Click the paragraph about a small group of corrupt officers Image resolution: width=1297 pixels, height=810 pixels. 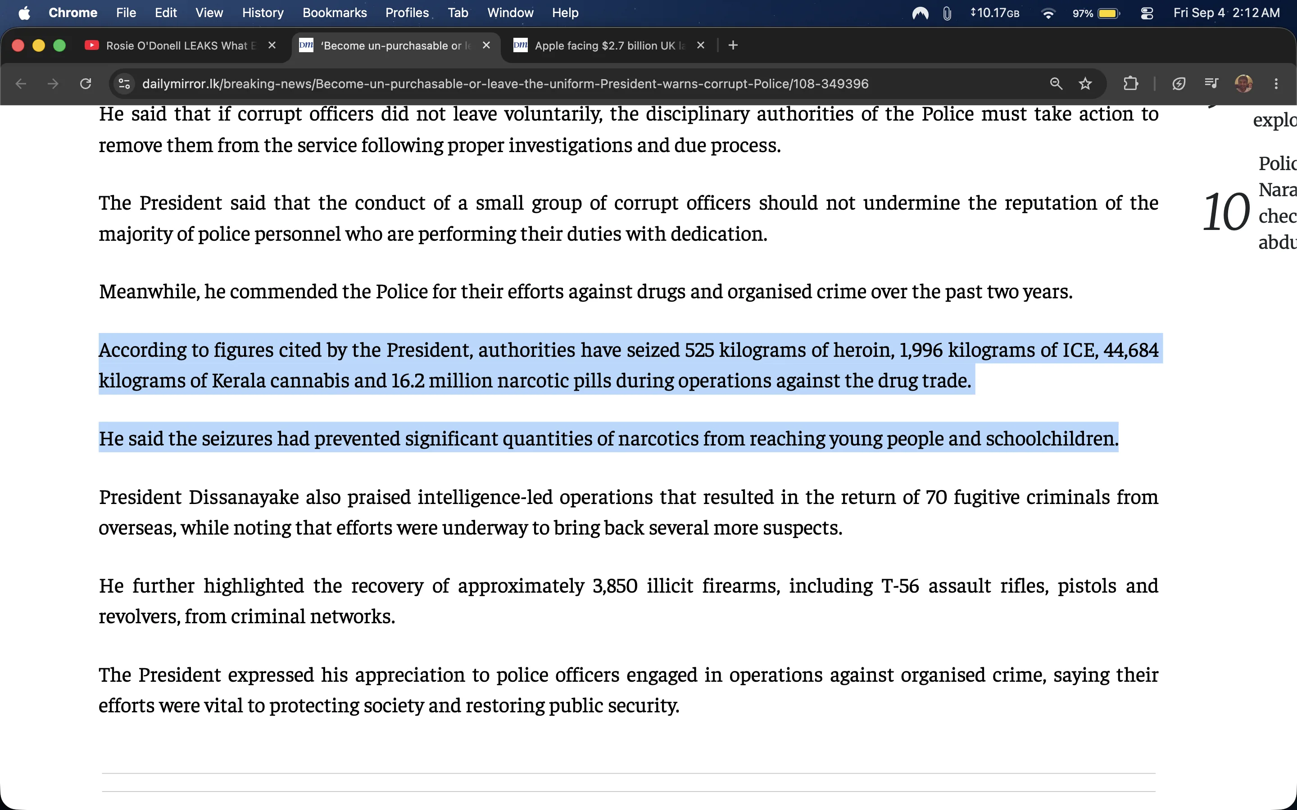pos(628,218)
